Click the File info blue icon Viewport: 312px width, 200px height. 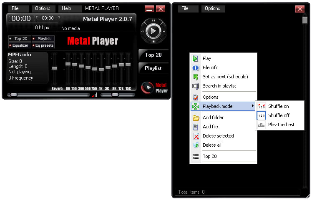[x=195, y=68]
